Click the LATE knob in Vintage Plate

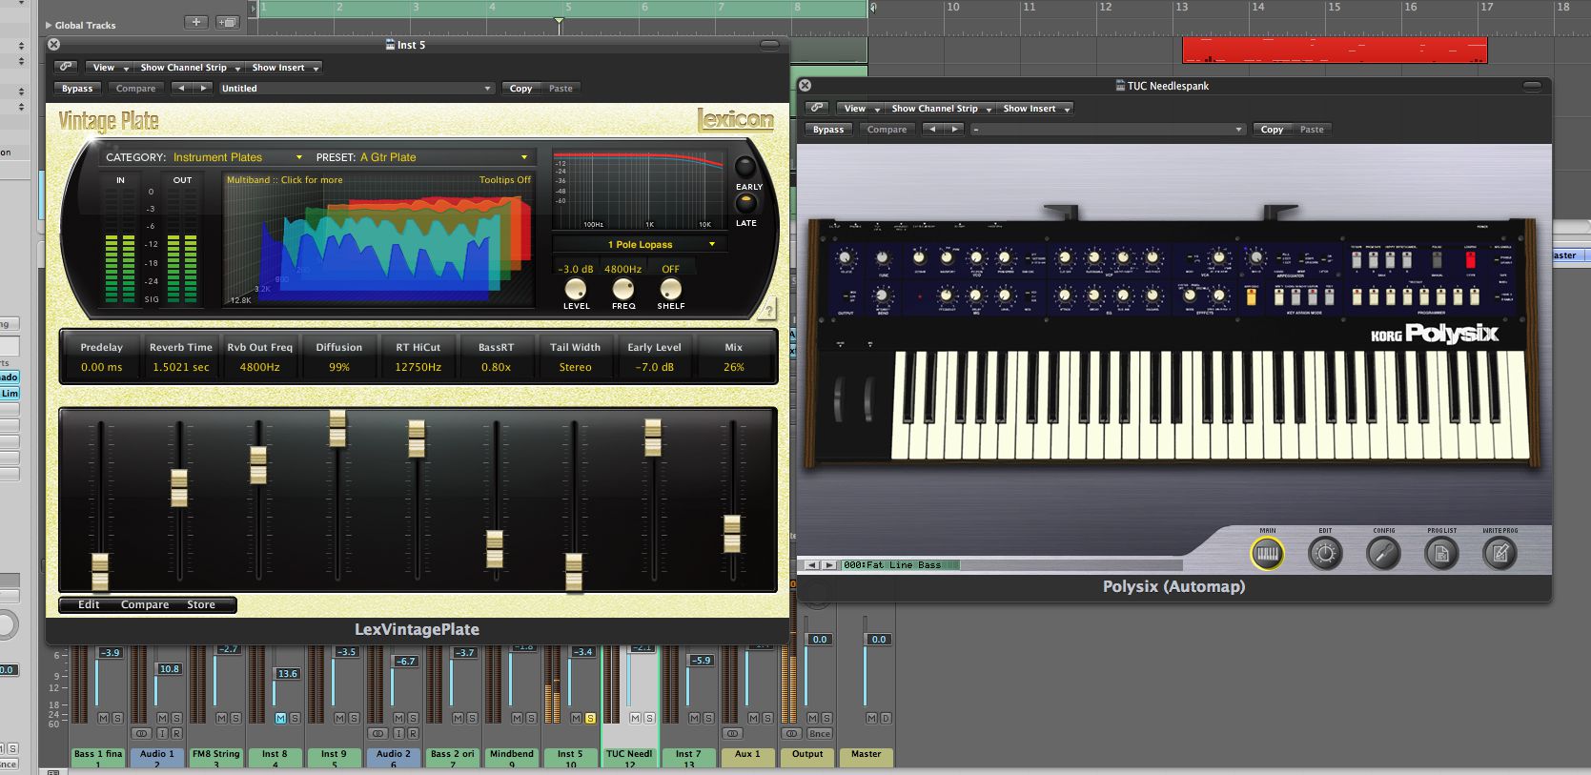745,203
